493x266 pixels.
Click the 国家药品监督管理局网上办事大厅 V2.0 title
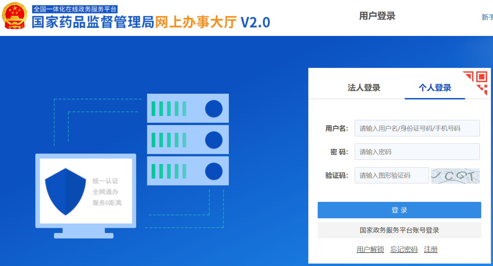151,22
